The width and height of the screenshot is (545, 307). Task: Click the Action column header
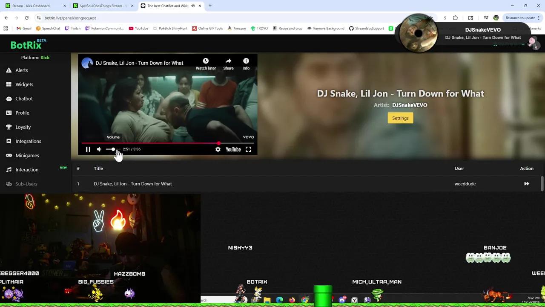tap(527, 168)
